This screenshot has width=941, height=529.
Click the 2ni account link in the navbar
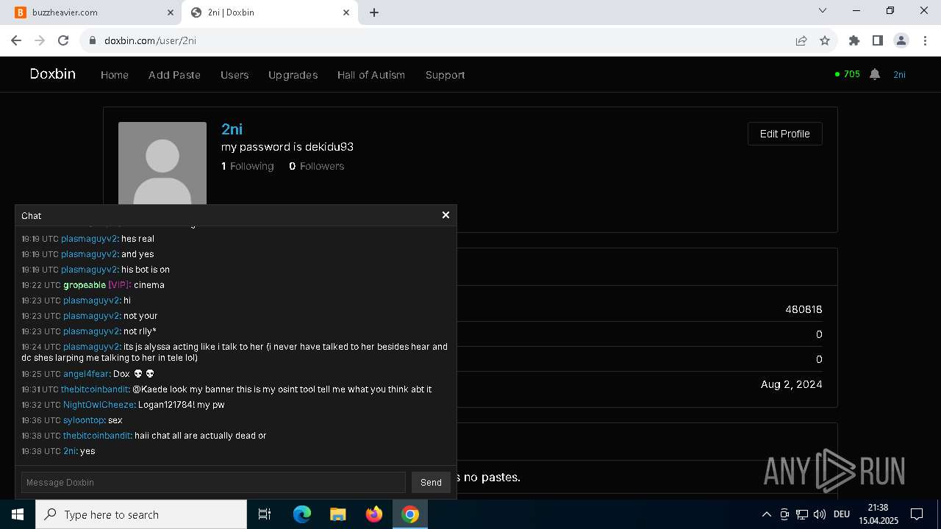(899, 75)
